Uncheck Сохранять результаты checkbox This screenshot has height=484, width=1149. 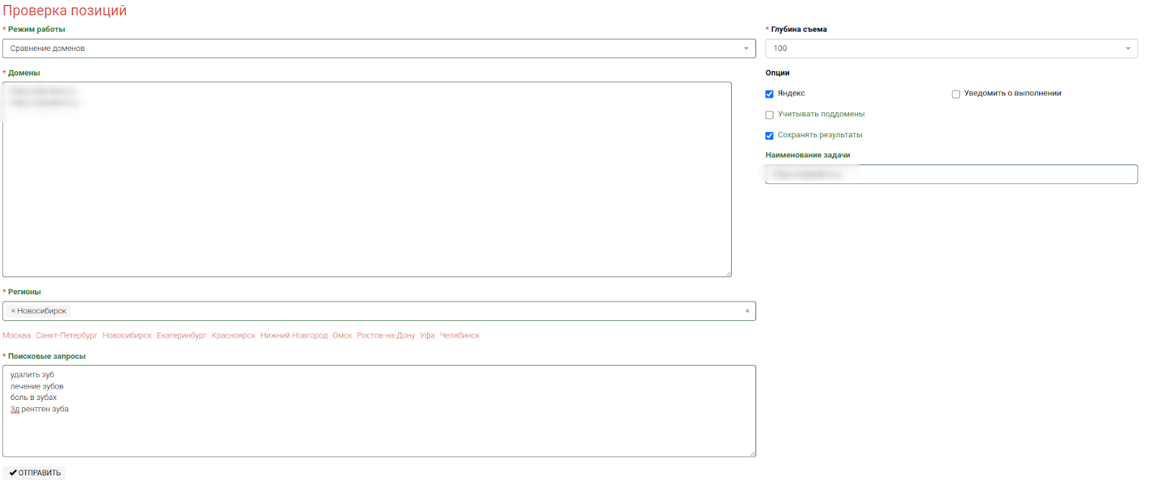769,136
